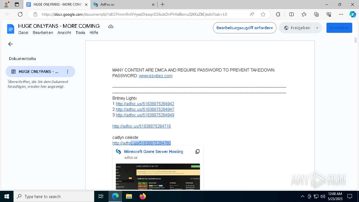The height and width of the screenshot is (202, 359).
Task: Open the tab actions menu icon
Action: click(17, 4)
